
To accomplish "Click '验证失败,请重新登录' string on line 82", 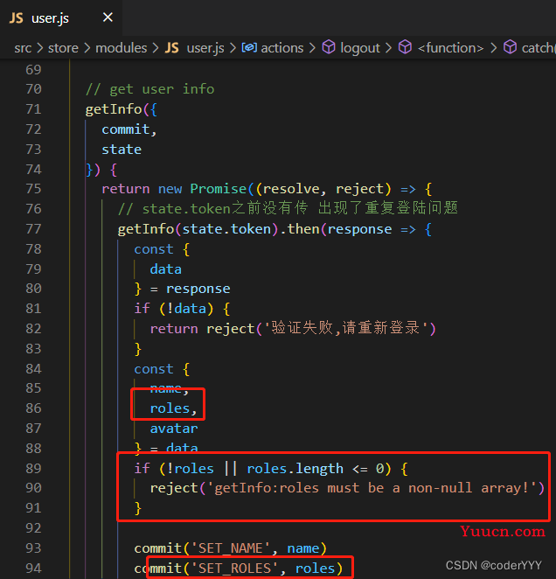I will point(345,328).
